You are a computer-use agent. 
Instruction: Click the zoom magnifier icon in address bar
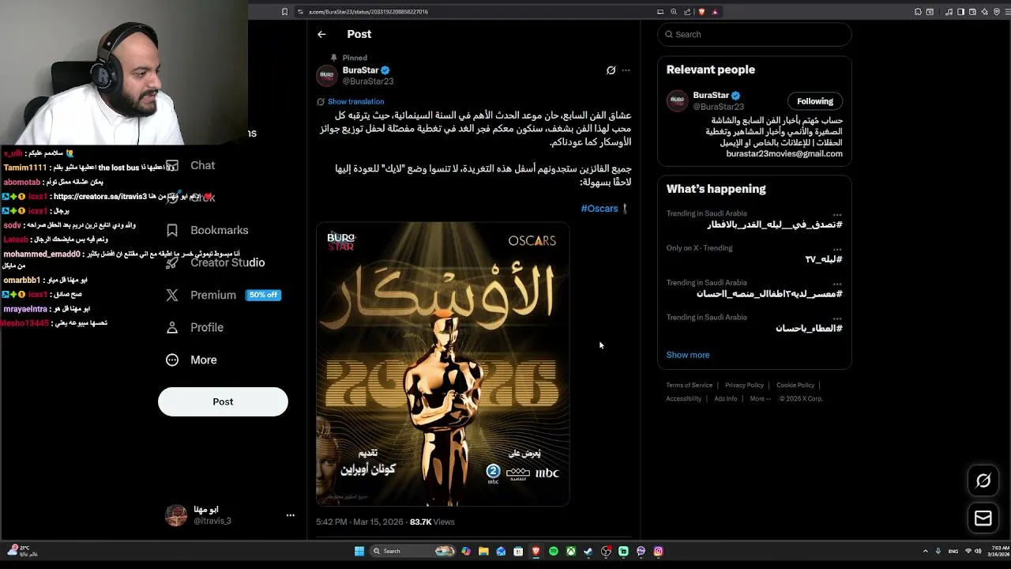pyautogui.click(x=674, y=12)
